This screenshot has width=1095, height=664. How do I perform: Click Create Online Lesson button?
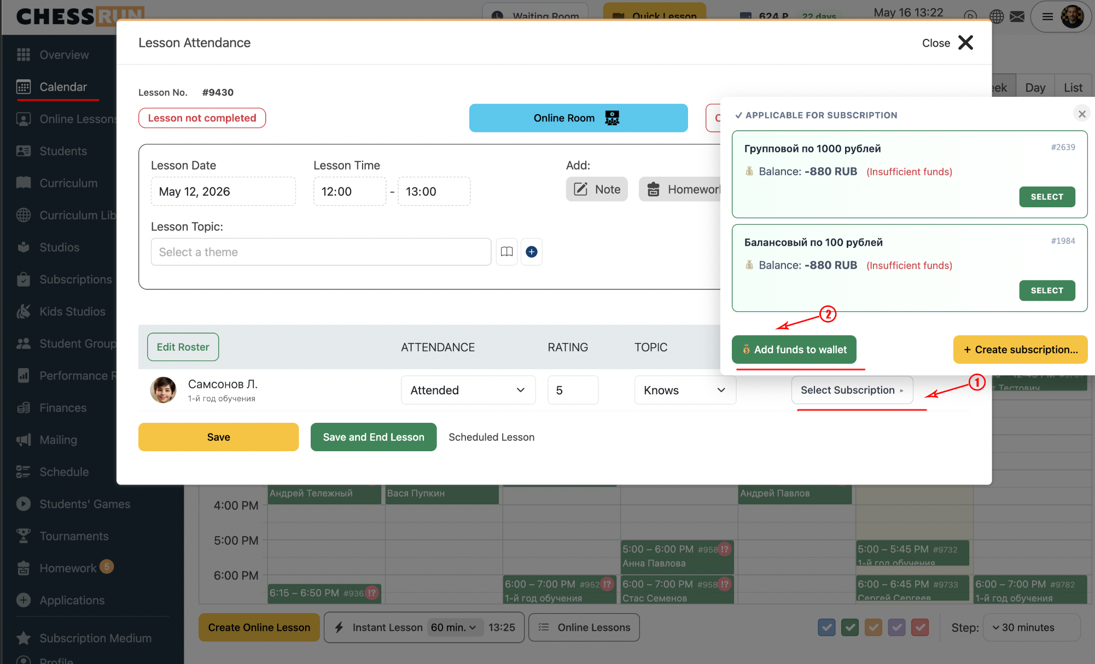(259, 627)
